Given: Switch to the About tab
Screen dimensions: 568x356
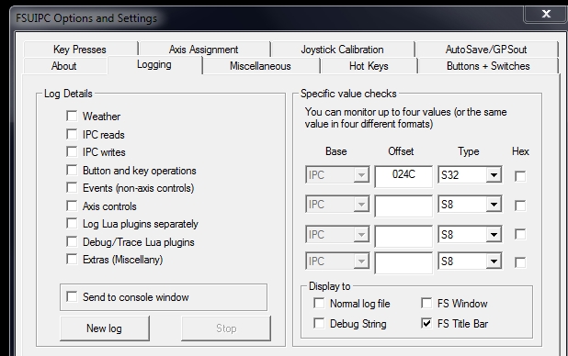Looking at the screenshot, I should click(x=64, y=66).
